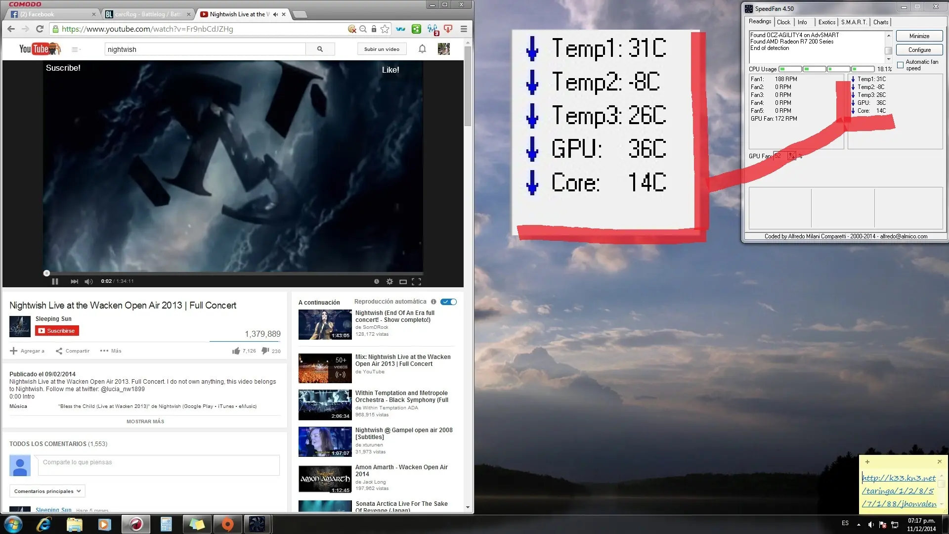
Task: Click the blocked cookies icon in address bar
Action: click(352, 29)
